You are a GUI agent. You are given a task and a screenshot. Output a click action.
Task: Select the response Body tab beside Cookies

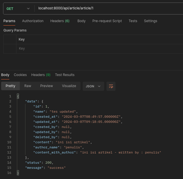point(5,75)
